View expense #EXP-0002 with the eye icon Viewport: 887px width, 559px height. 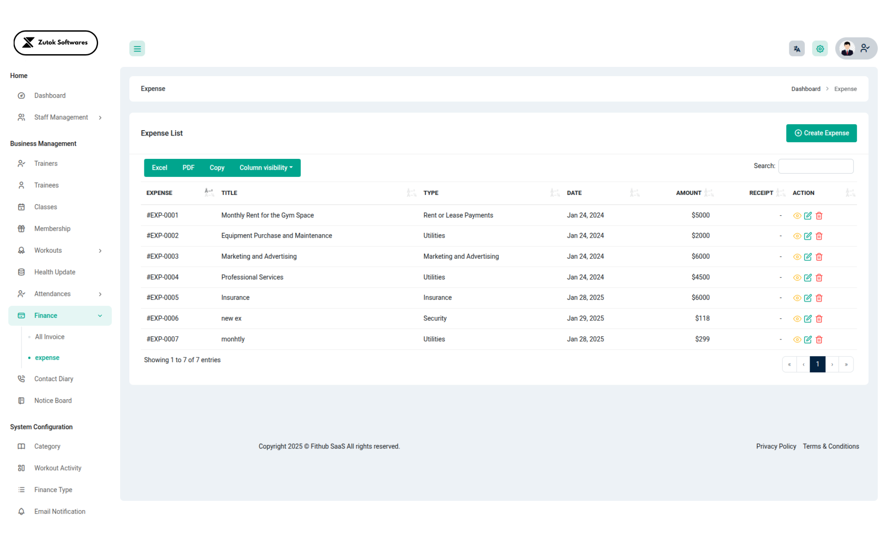[x=797, y=236]
